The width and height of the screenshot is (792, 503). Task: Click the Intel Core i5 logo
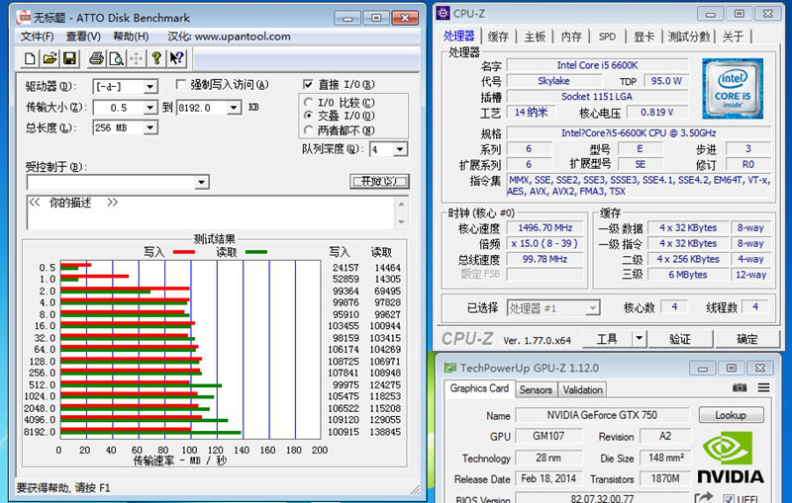click(x=733, y=89)
